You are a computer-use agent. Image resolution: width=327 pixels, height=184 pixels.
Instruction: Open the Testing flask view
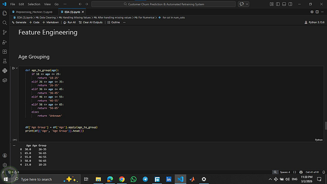coord(5,61)
